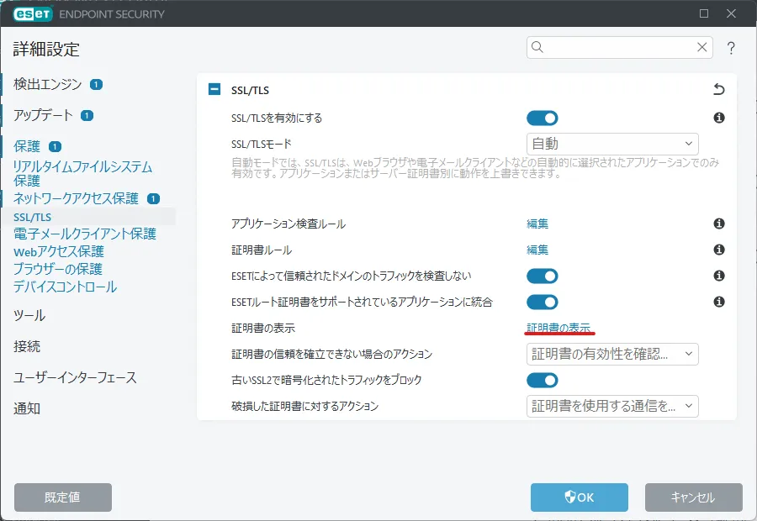Viewport: 757px width, 521px height.
Task: Click the OK button
Action: [580, 497]
